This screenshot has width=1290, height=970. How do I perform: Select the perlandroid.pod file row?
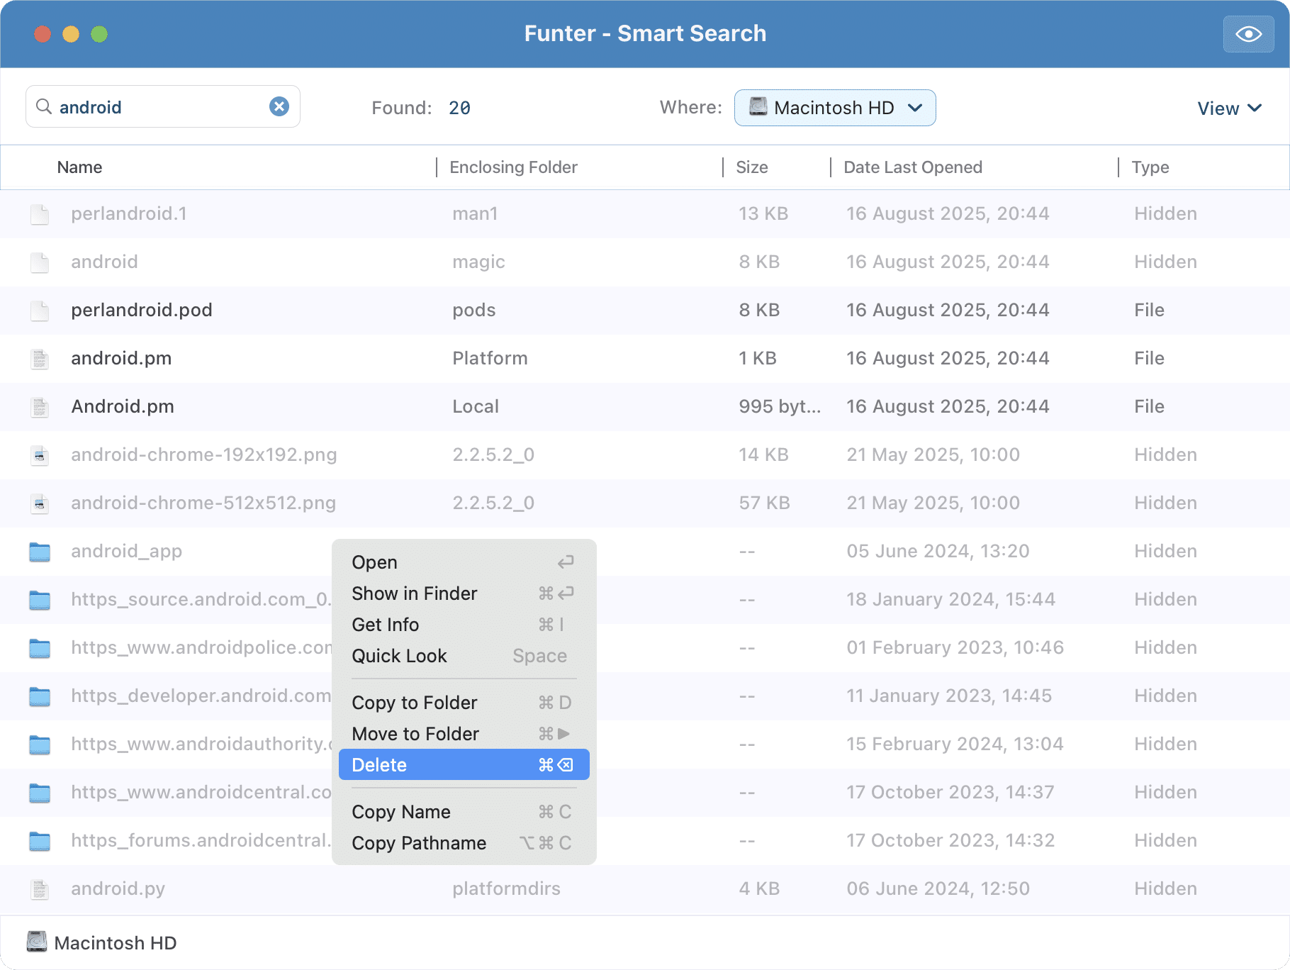coord(142,311)
